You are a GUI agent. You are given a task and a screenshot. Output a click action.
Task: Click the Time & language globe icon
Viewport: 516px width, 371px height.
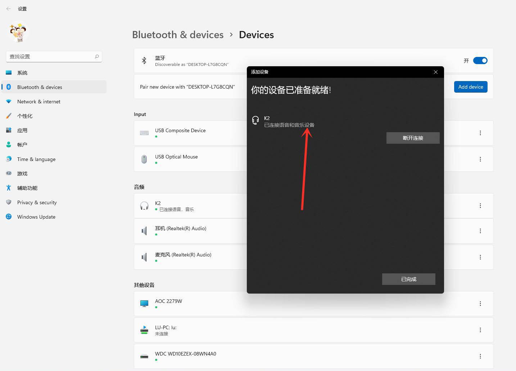tap(9, 159)
